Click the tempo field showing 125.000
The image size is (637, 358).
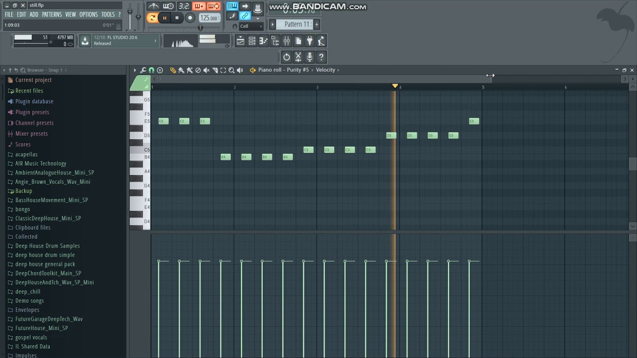click(210, 18)
